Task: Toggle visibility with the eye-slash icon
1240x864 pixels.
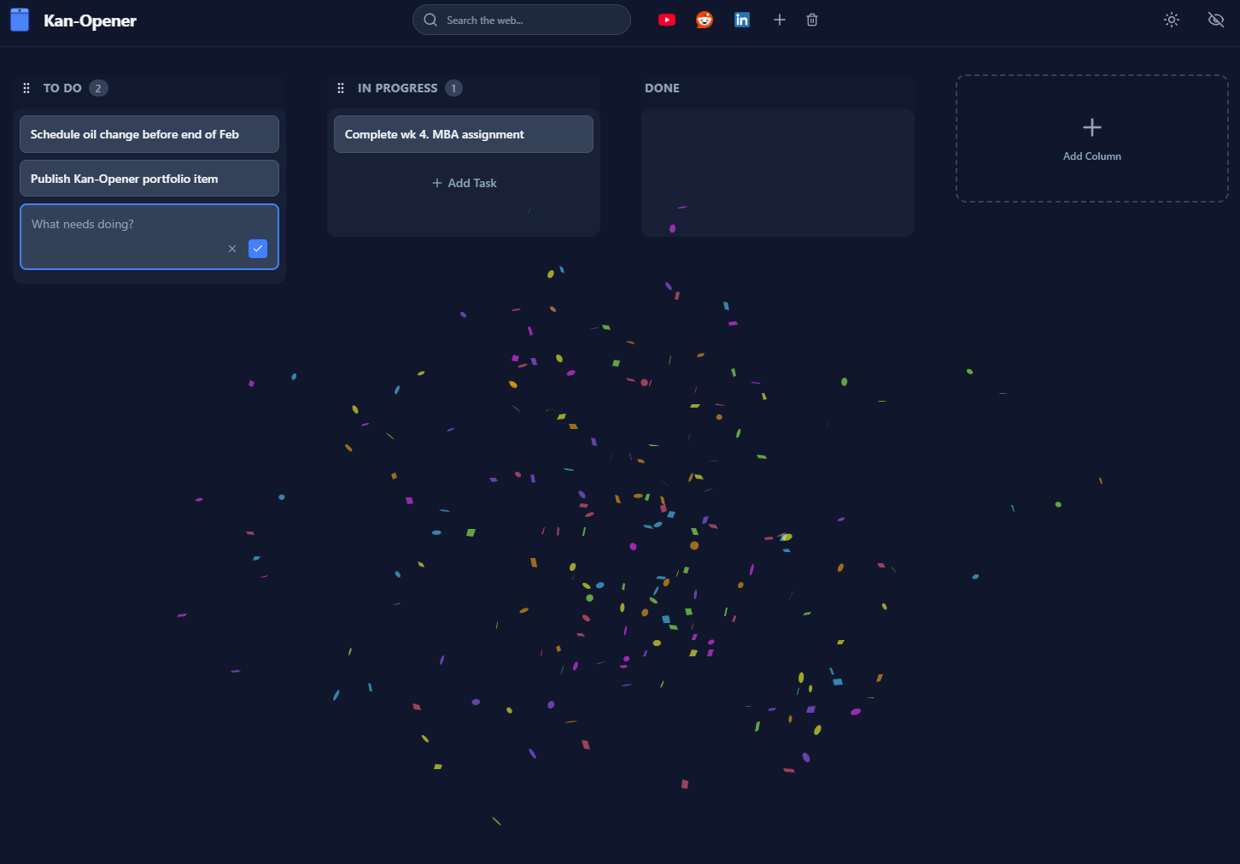Action: (x=1216, y=19)
